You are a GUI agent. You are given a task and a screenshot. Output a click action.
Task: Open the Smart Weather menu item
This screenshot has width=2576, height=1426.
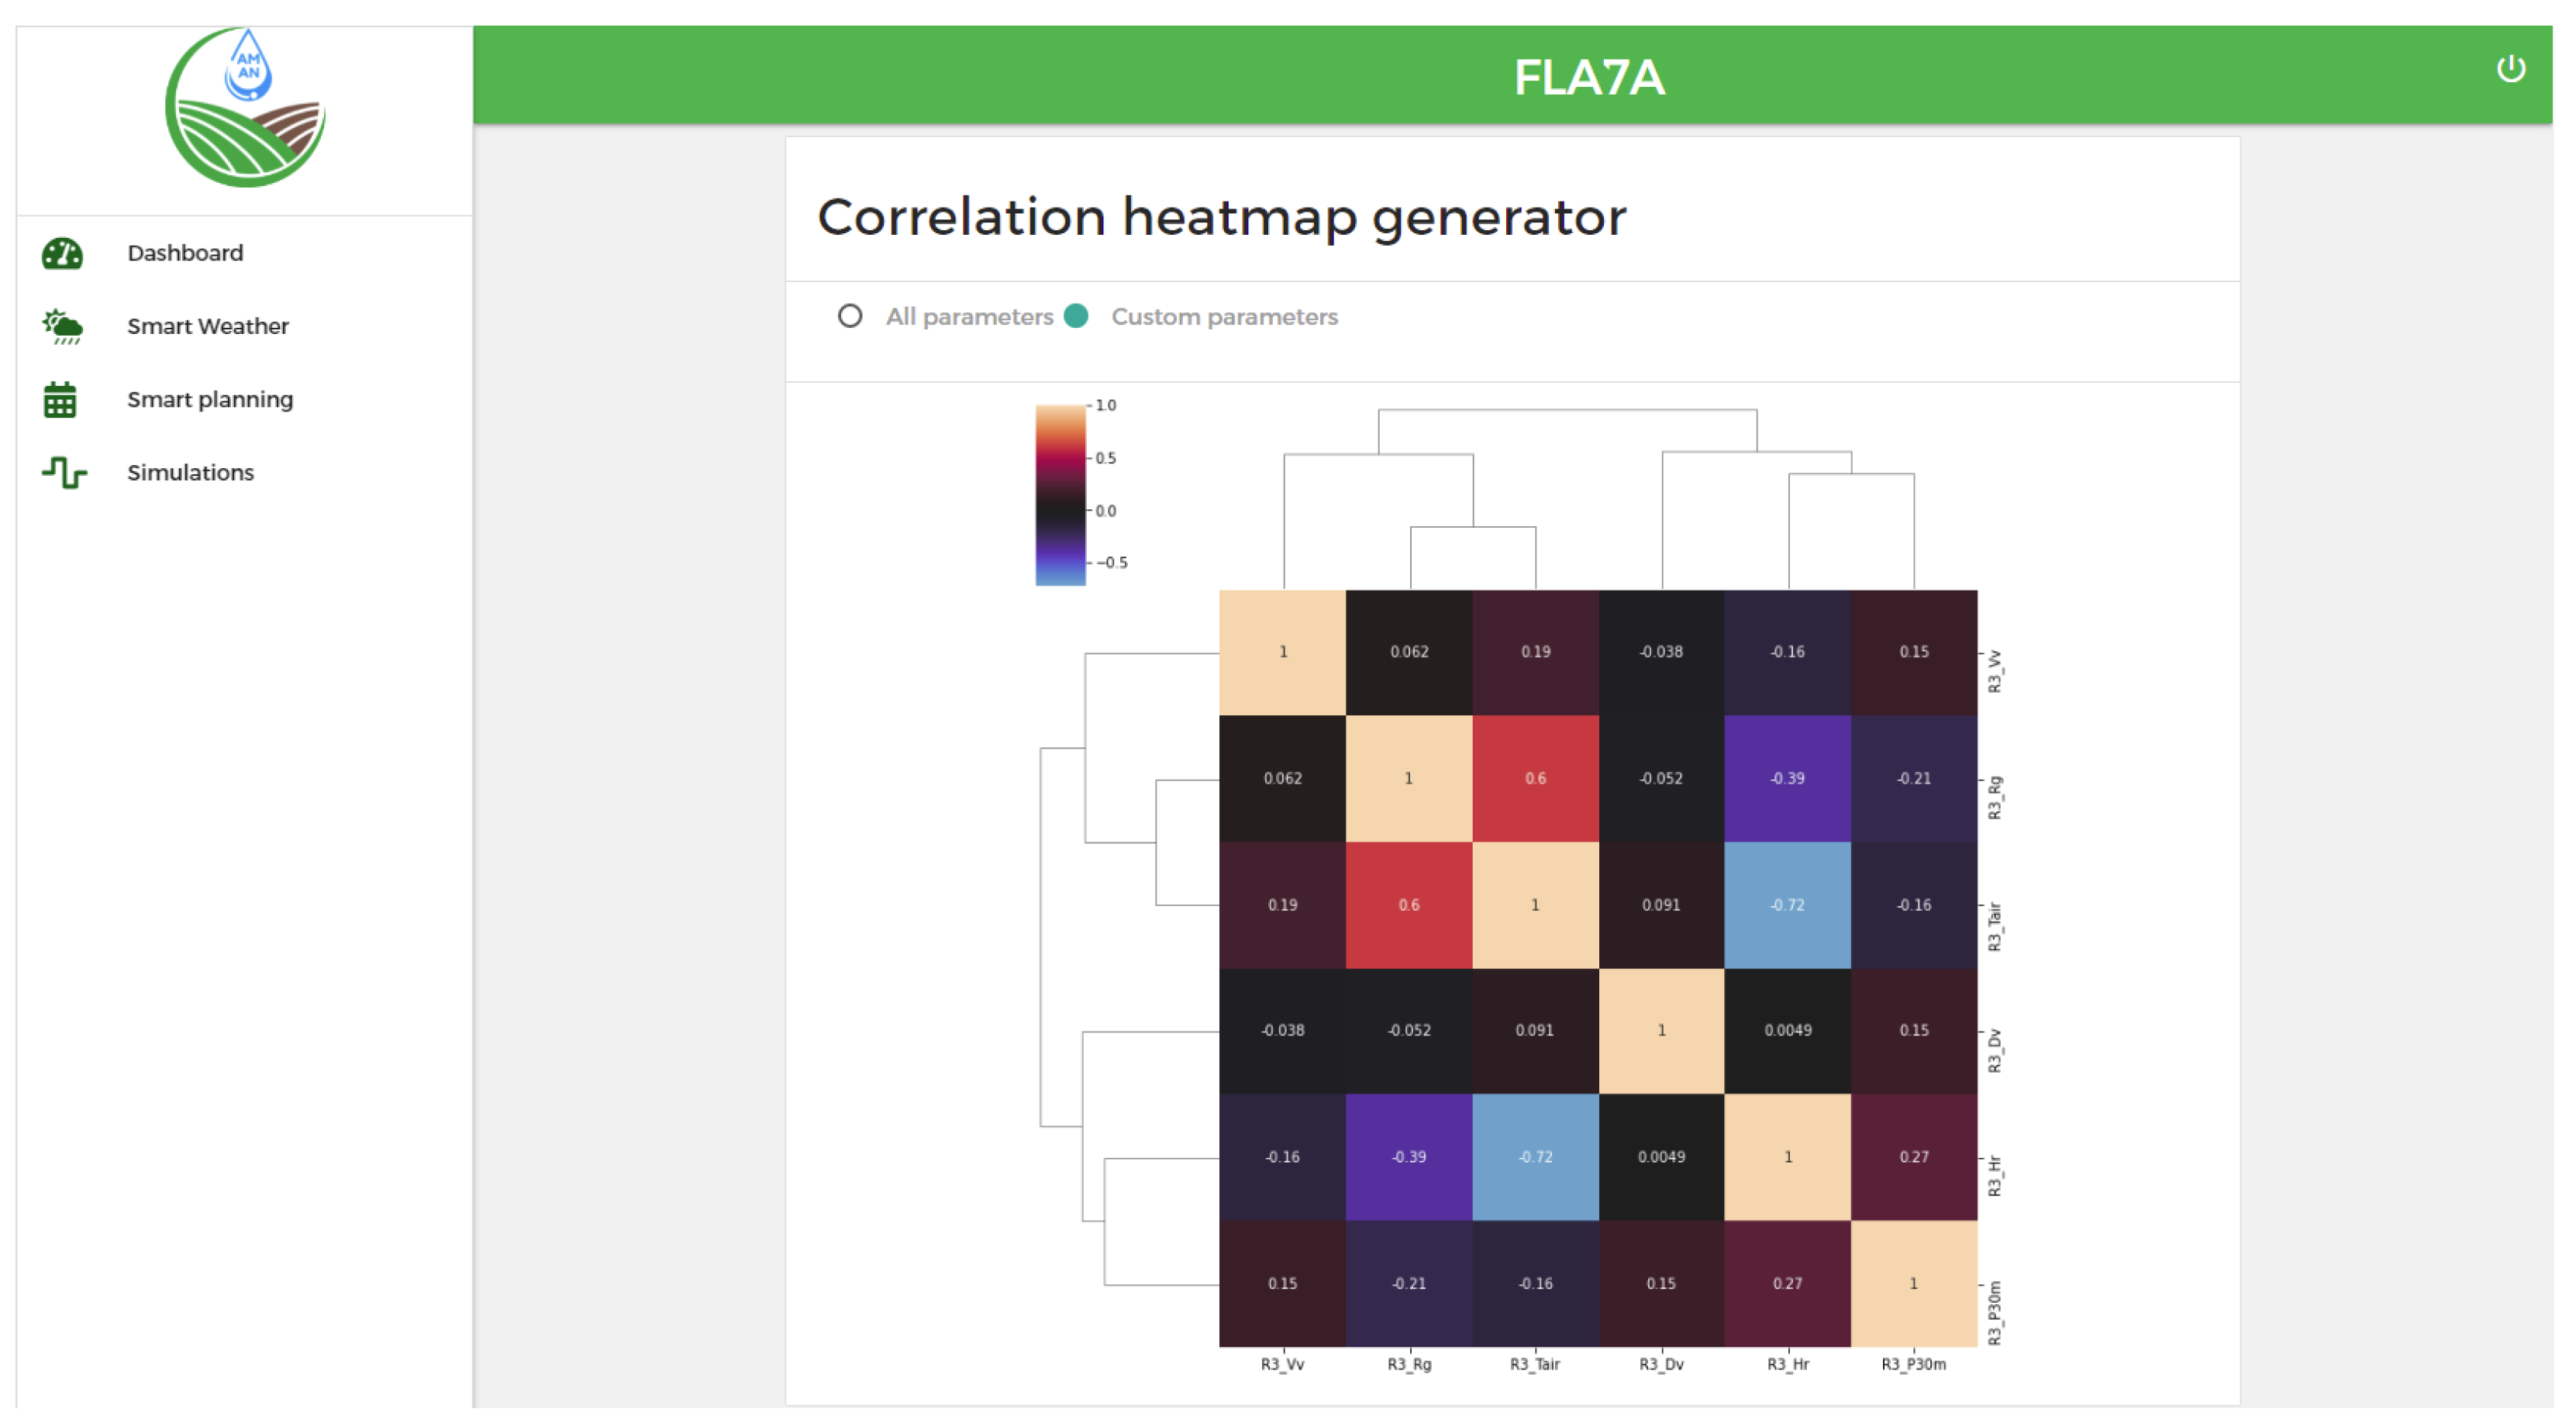(x=207, y=327)
